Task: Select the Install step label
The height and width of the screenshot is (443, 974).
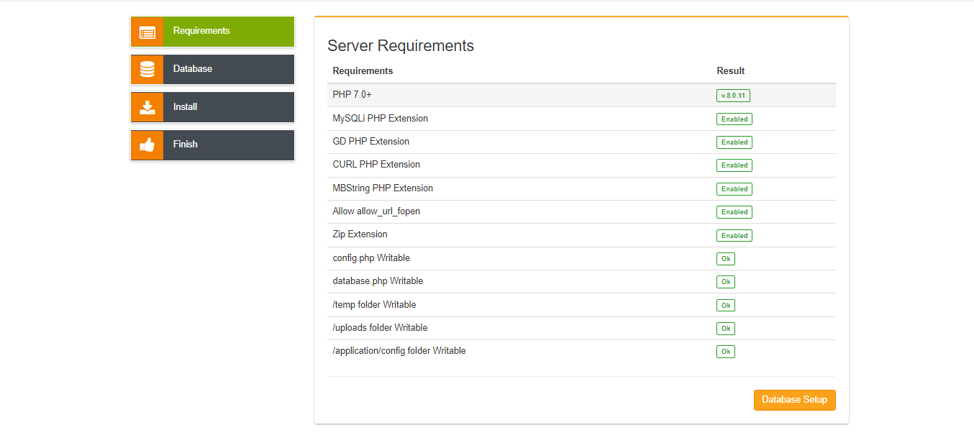Action: tap(186, 106)
